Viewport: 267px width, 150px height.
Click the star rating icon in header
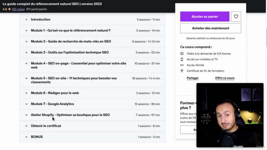(x=9, y=9)
